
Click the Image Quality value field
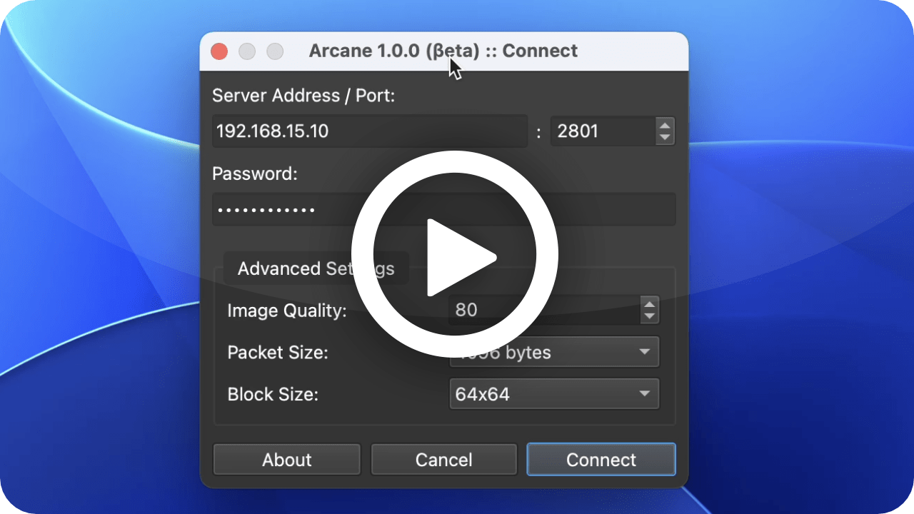(545, 310)
